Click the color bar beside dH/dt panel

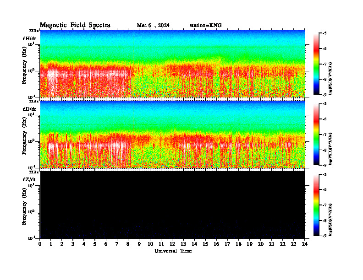pyautogui.click(x=316, y=64)
